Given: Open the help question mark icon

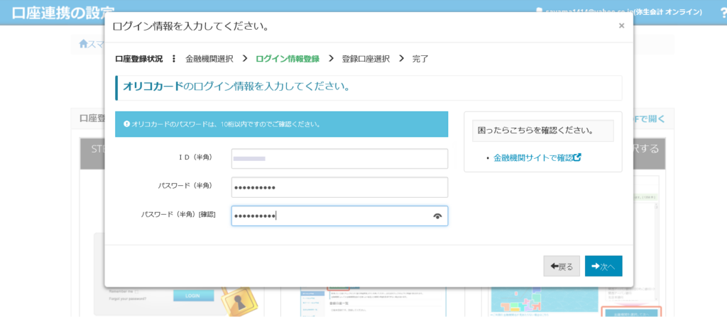Looking at the screenshot, I should click(723, 12).
